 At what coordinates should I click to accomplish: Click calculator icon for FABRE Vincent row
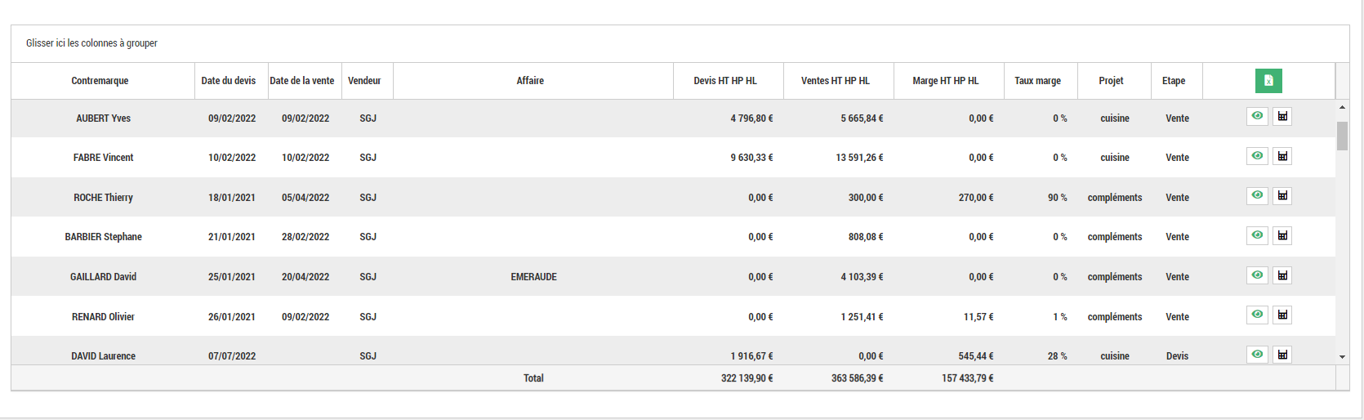[x=1282, y=156]
